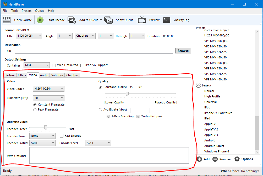The height and width of the screenshot is (176, 263).
Task: Collapse the Legacy presets group
Action: (198, 85)
